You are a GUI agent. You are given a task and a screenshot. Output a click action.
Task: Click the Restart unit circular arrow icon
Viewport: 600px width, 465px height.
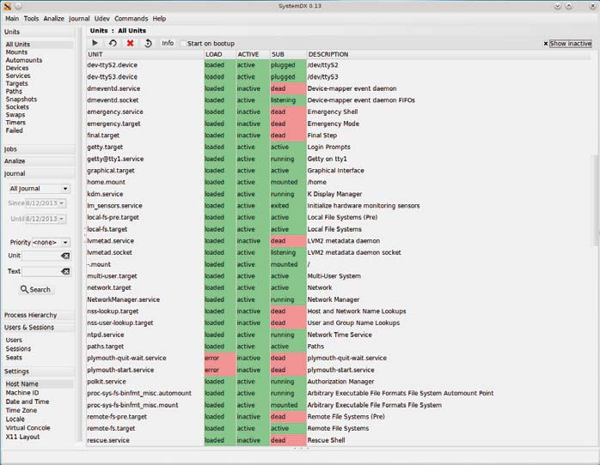coord(113,43)
